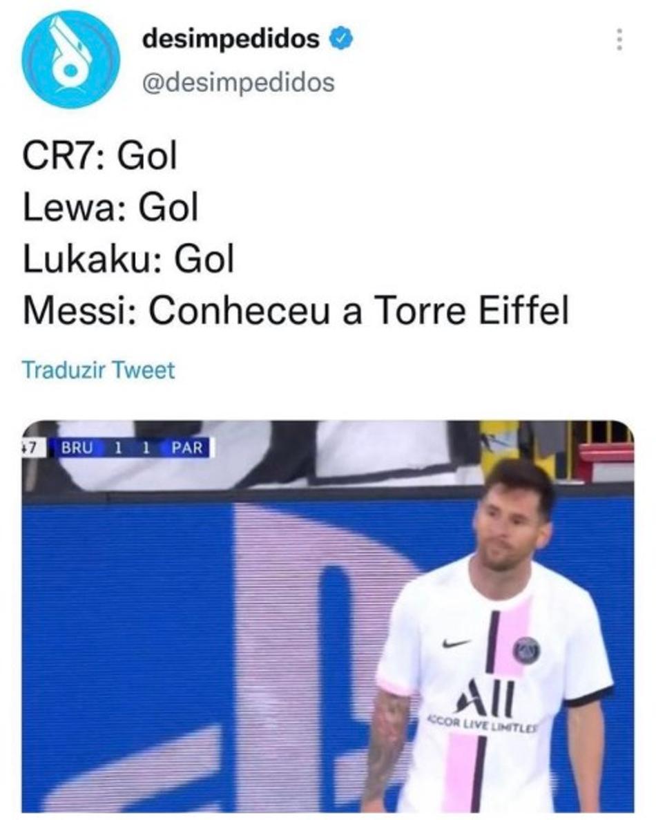Select the "Lewa: Gol" text line
The image size is (656, 820).
tap(110, 207)
